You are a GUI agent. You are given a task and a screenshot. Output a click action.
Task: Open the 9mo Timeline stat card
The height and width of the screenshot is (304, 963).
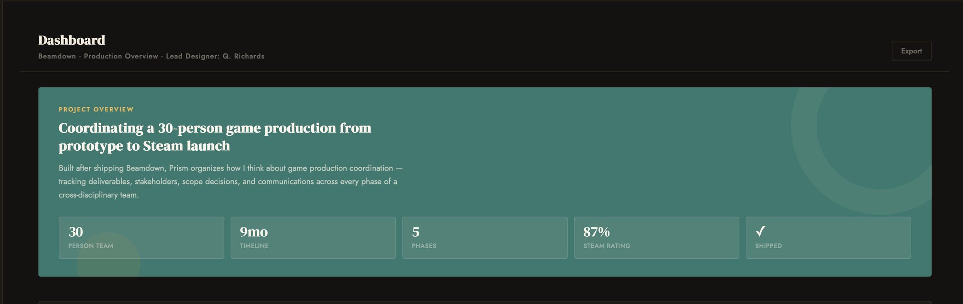(x=313, y=238)
